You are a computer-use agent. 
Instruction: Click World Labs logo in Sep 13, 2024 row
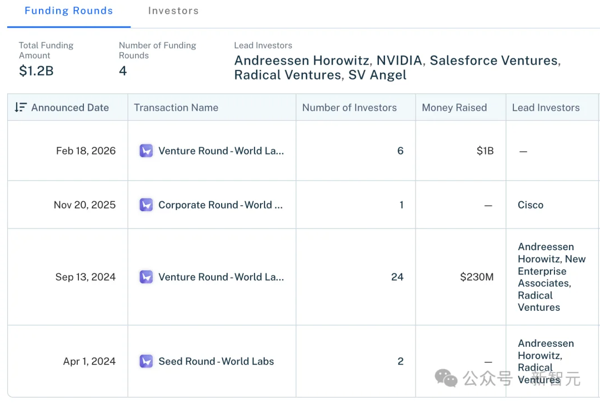tap(146, 277)
